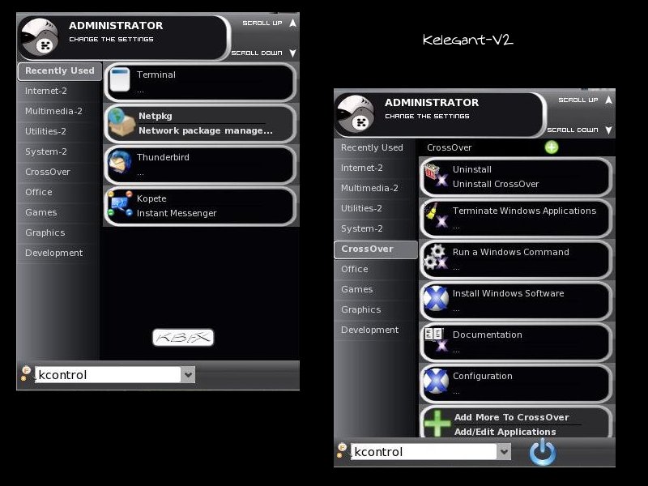Open Graphics category in the right menu
648x486 pixels.
pyautogui.click(x=375, y=310)
